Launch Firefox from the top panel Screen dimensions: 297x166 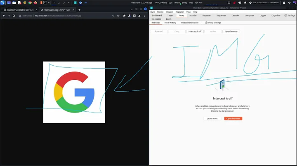click(x=35, y=2)
